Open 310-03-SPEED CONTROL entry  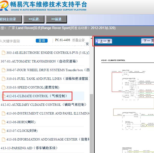pyautogui.click(x=33, y=87)
